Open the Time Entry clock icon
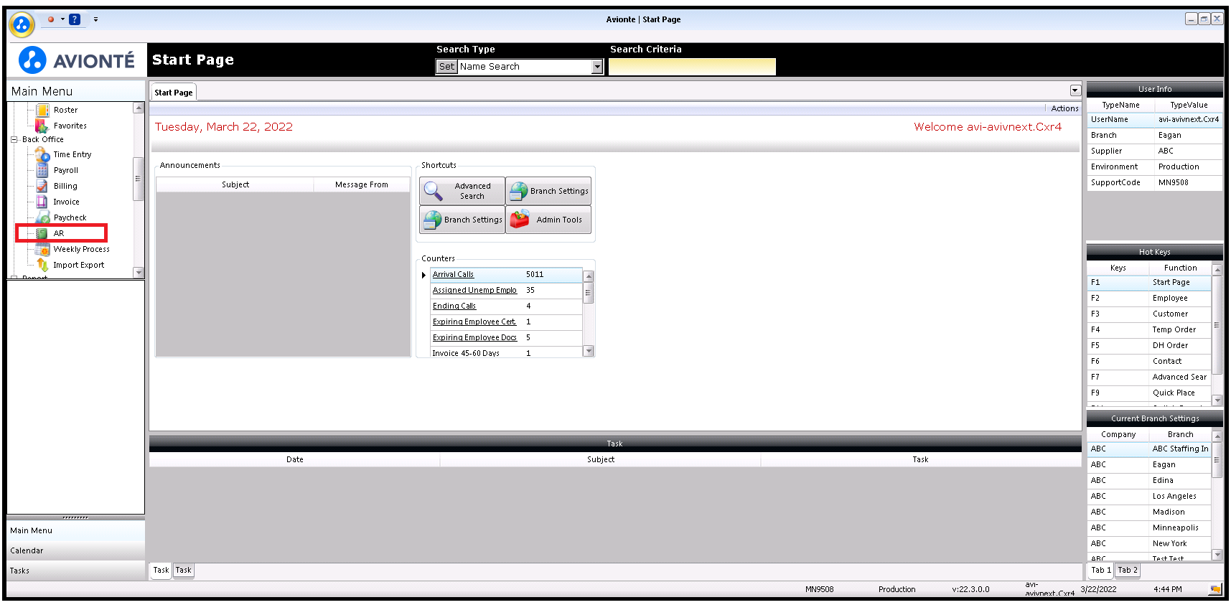The width and height of the screenshot is (1231, 605). pyautogui.click(x=42, y=154)
